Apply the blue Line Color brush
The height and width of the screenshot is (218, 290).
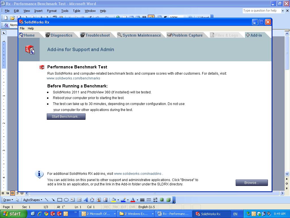pos(123,200)
